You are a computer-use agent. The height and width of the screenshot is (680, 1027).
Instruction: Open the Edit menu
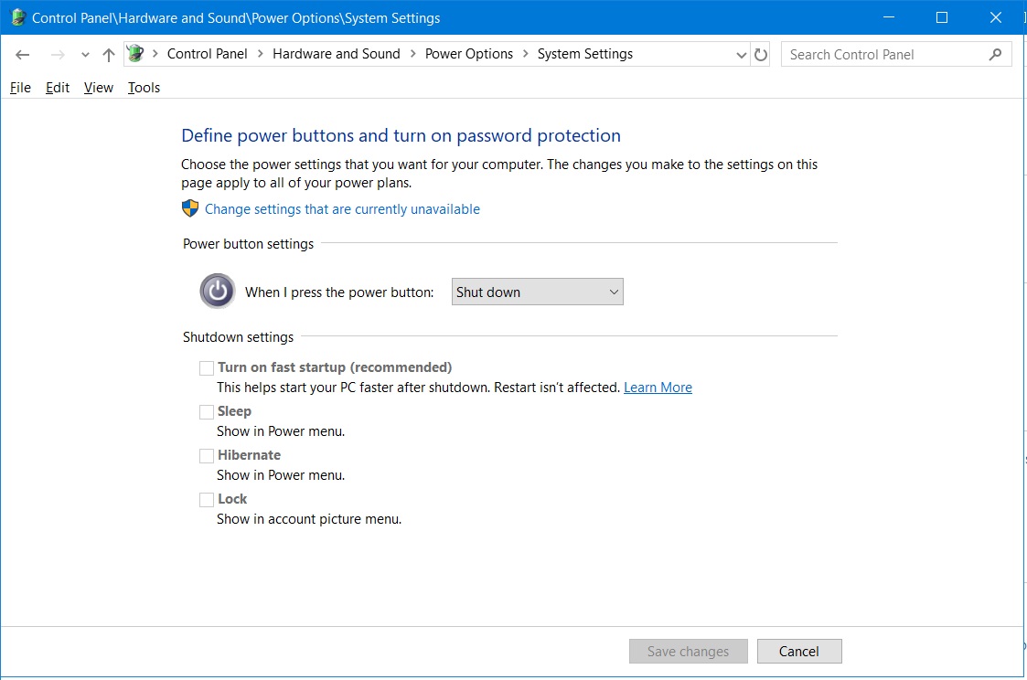pos(58,88)
